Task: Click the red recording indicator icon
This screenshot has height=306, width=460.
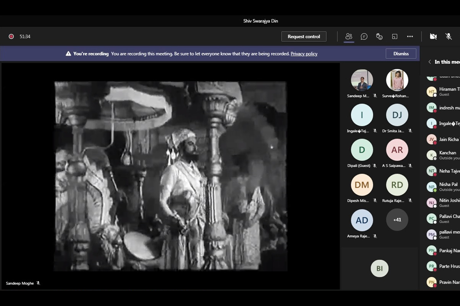Action: [x=11, y=37]
